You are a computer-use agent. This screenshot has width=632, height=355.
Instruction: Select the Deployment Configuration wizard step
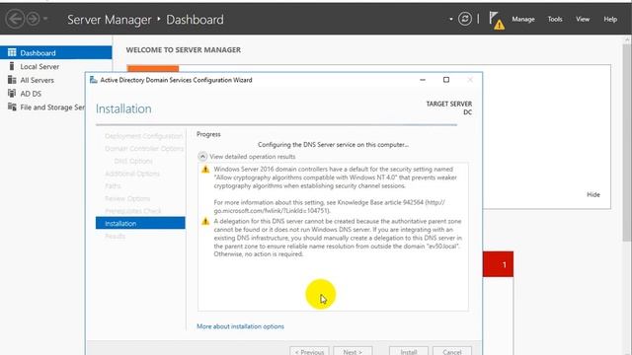[143, 136]
